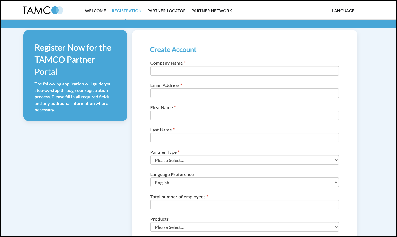Focus the Company Name field
The width and height of the screenshot is (397, 237).
pyautogui.click(x=244, y=71)
